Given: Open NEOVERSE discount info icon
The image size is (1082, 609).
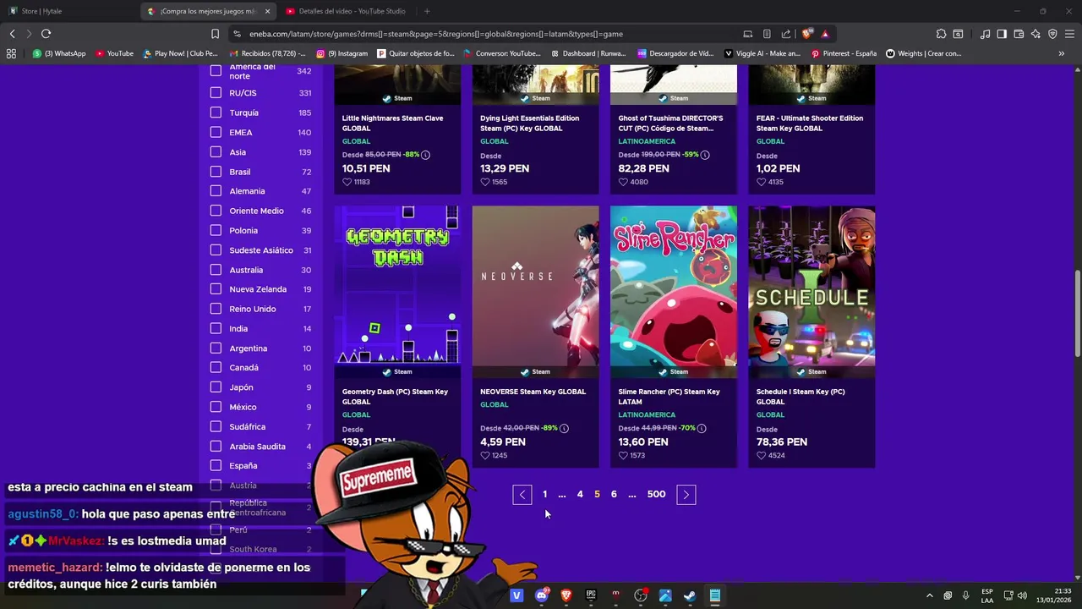Looking at the screenshot, I should tap(564, 428).
